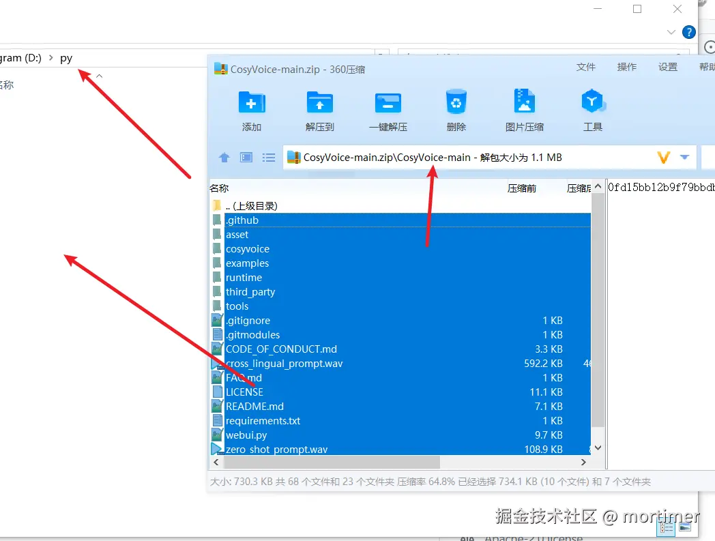Expand the Explorer ribbon chevron
This screenshot has width=715, height=541.
[x=671, y=32]
